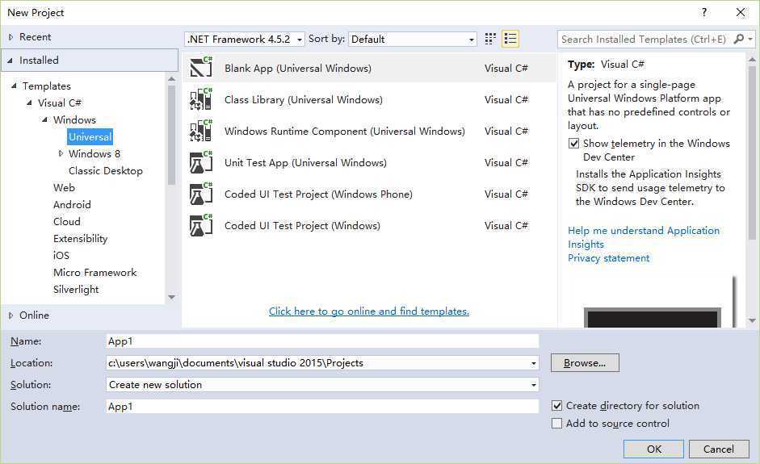This screenshot has height=464, width=760.
Task: Select the Coded UI Test Project (Windows) icon
Action: point(200,224)
